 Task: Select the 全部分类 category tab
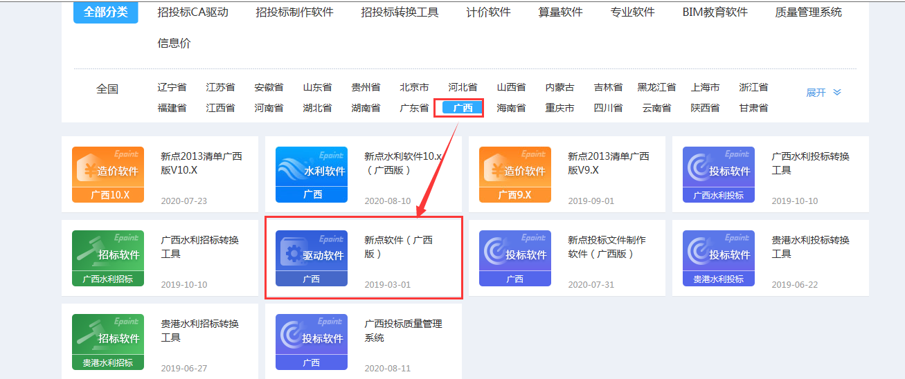[x=105, y=12]
